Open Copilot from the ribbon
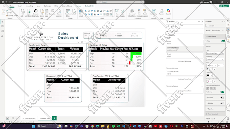Viewport: 230px width, 129px height. click(x=168, y=12)
